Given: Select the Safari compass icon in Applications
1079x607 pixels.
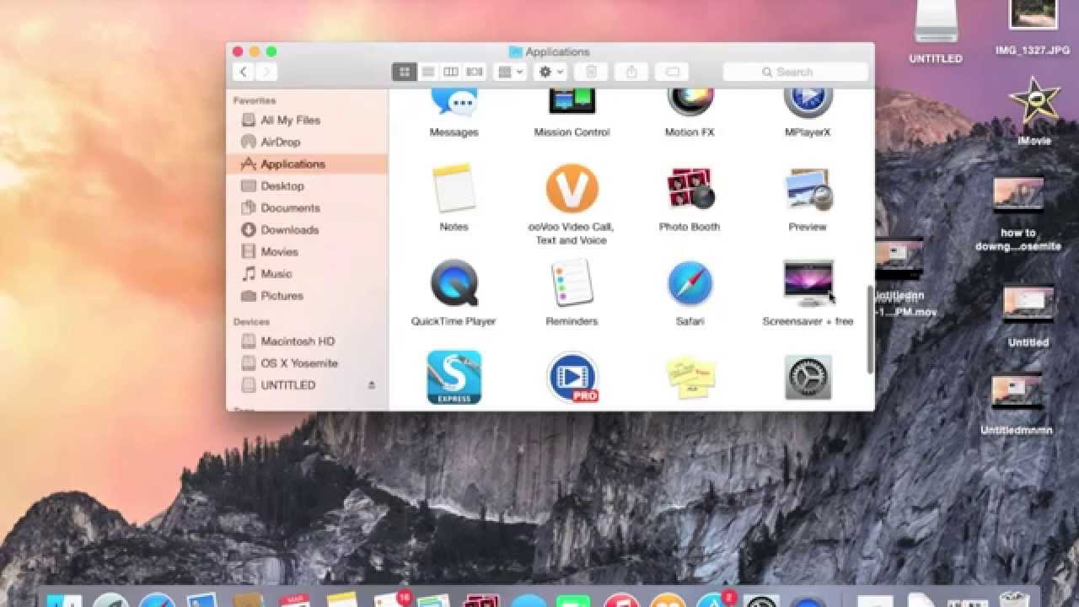Looking at the screenshot, I should pyautogui.click(x=690, y=283).
